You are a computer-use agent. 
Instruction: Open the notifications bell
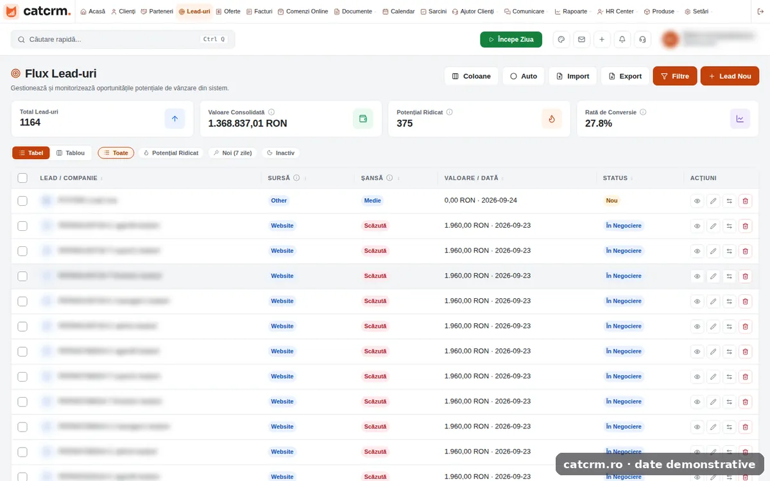click(622, 39)
